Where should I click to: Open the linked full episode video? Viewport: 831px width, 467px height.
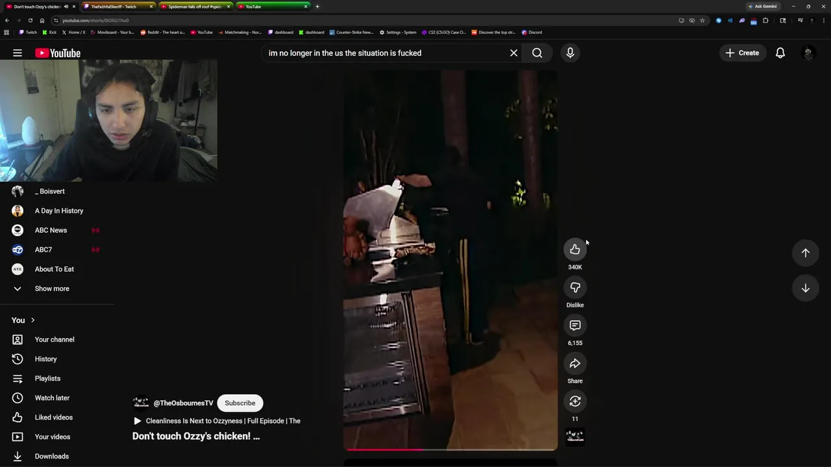point(217,421)
